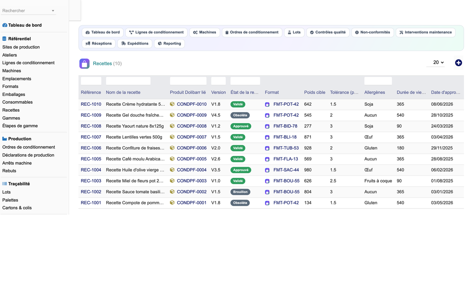Open Cartons & colis in sidebar
Screen dimensions: 474x293
tap(17, 208)
